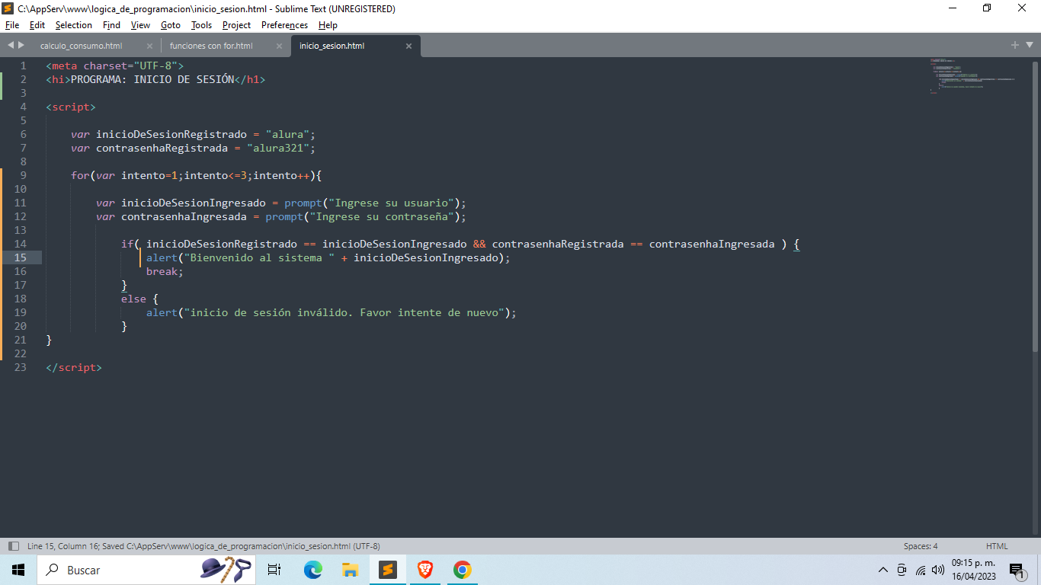Image resolution: width=1041 pixels, height=585 pixels.
Task: Click the Buscar taskbar search box
Action: click(x=145, y=570)
